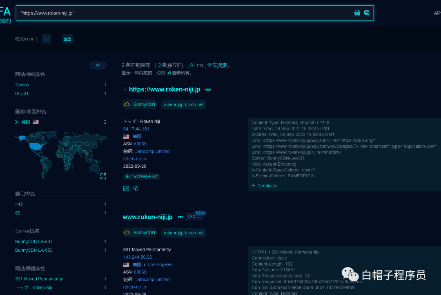441x295 pixels.
Task: Expand the world map to fullscreen
Action: [x=103, y=176]
